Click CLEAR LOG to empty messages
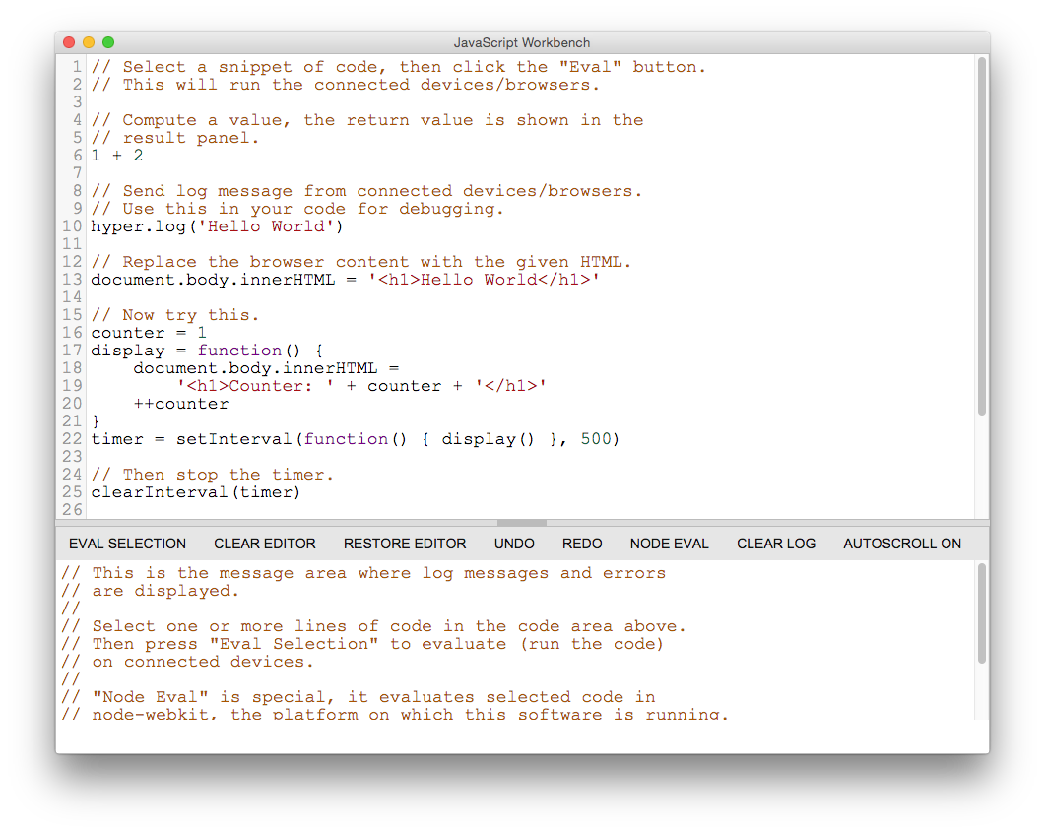Screen dimensions: 1045x833 click(x=776, y=544)
